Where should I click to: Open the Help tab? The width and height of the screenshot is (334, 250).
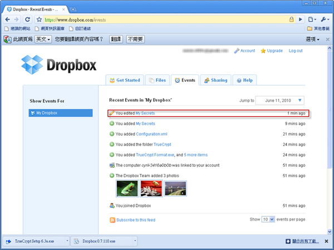click(x=244, y=80)
